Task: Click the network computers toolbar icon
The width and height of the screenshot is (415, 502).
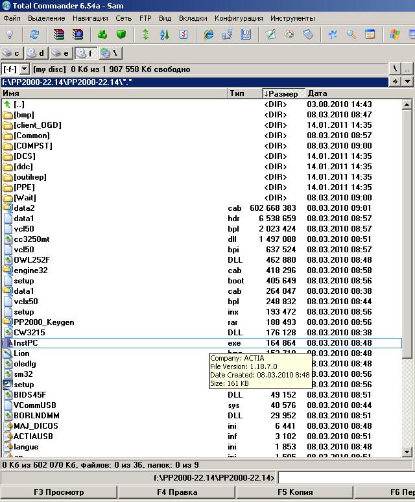Action: (x=227, y=34)
